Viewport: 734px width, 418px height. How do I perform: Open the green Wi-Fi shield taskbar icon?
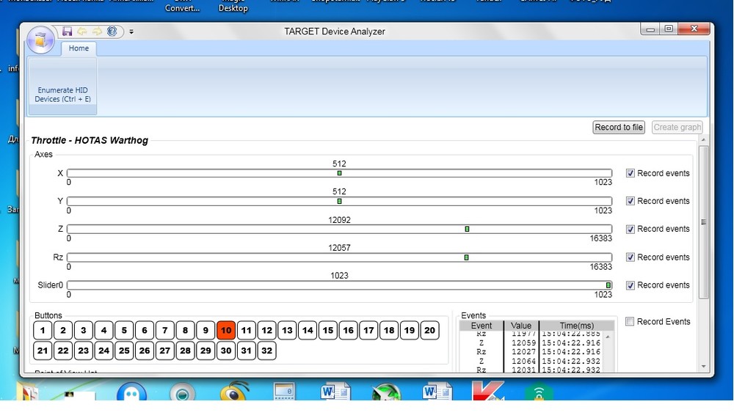tap(539, 393)
